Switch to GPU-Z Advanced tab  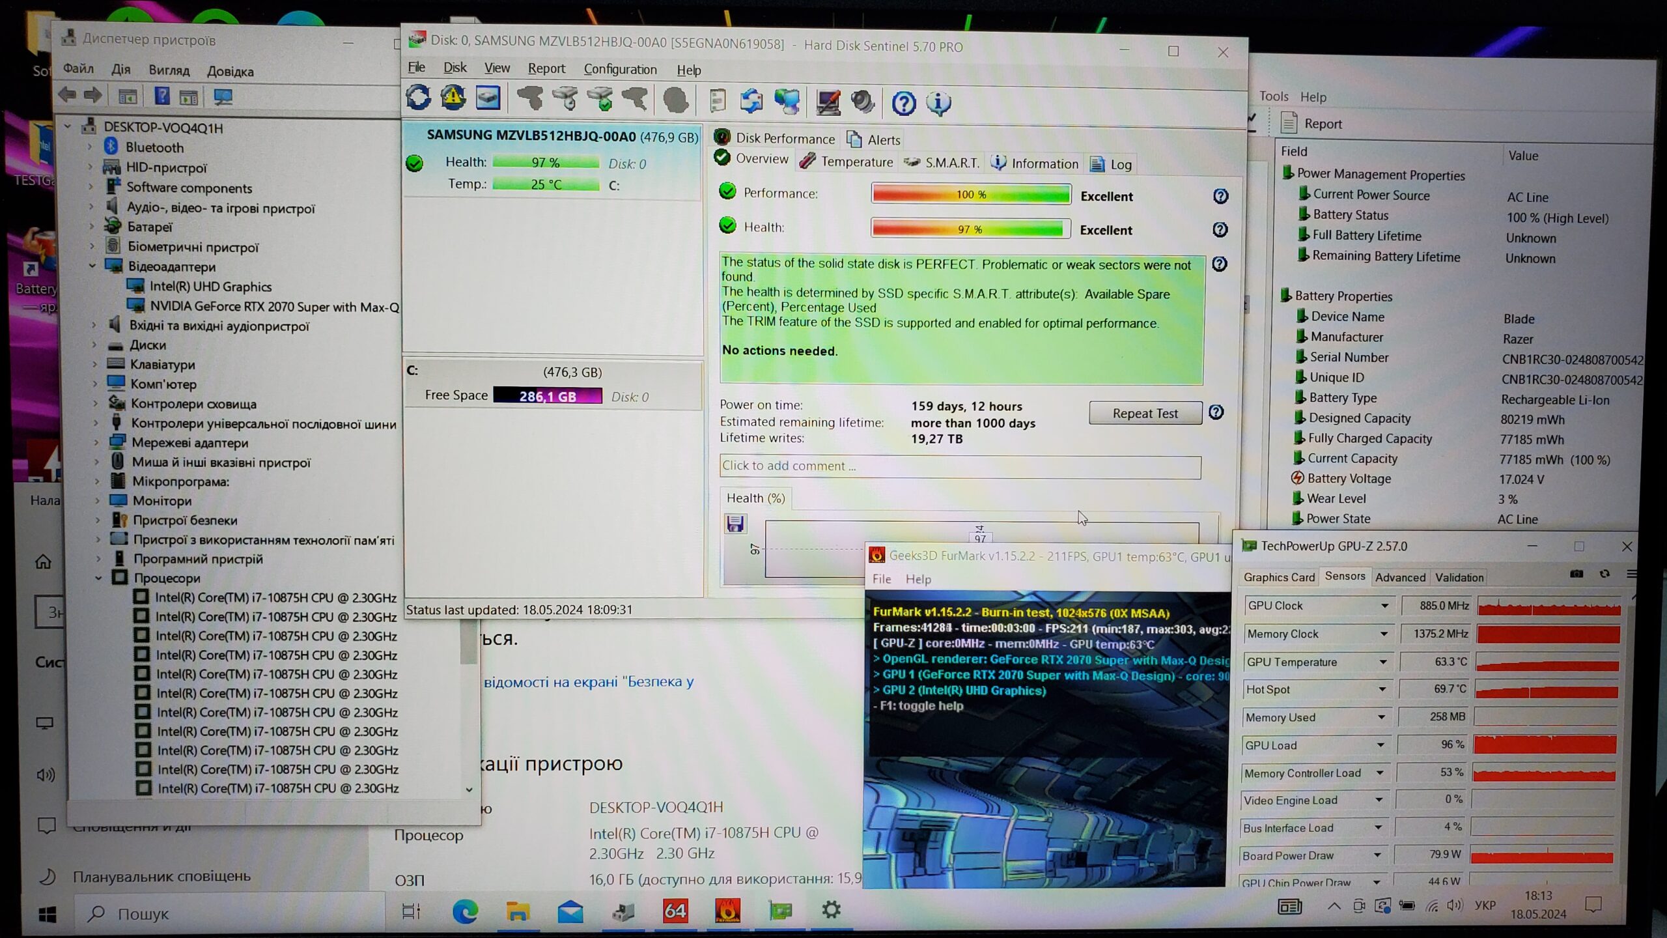click(1400, 577)
